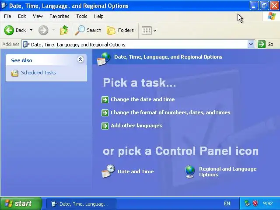This screenshot has height=210, width=280.
Task: Close the Date, Time, Language window
Action: tap(274, 6)
